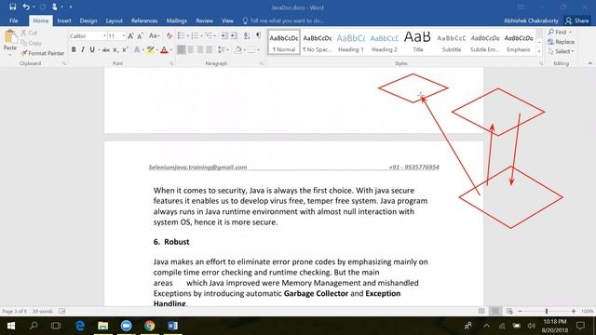This screenshot has width=596, height=335.
Task: Click Tell me what you want field
Action: pyautogui.click(x=283, y=20)
